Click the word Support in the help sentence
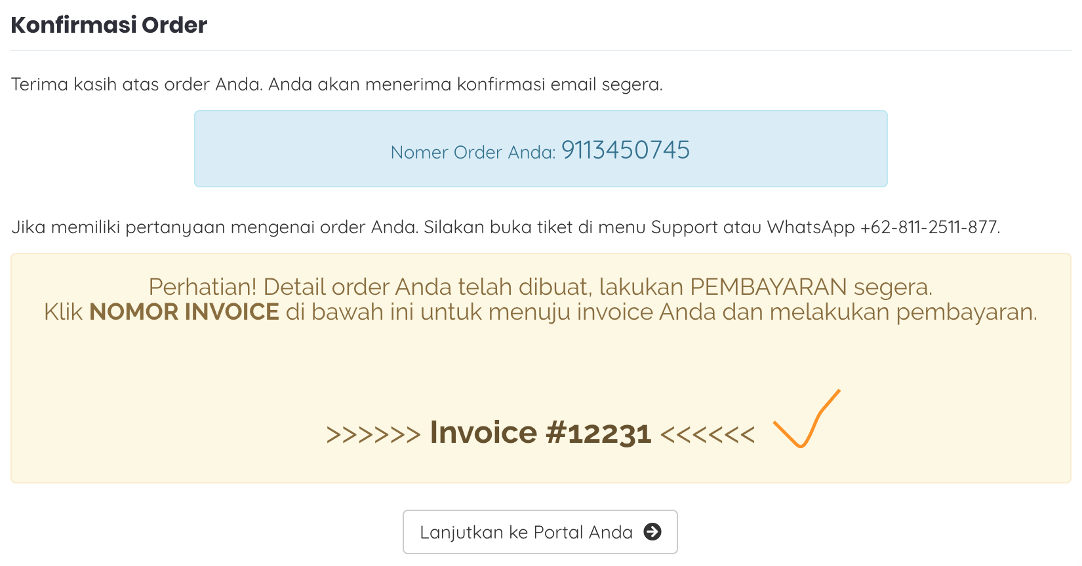 point(684,228)
